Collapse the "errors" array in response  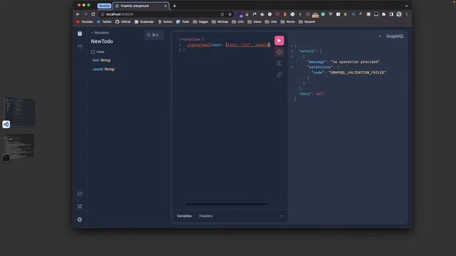pyautogui.click(x=292, y=51)
